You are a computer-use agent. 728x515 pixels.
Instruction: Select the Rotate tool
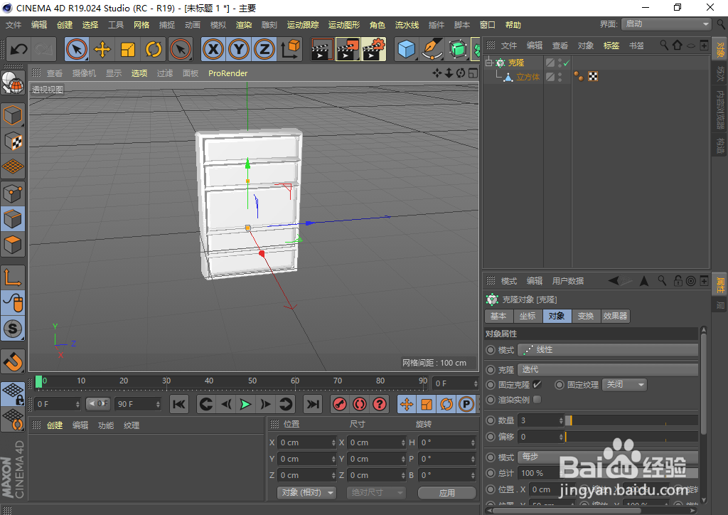point(155,50)
